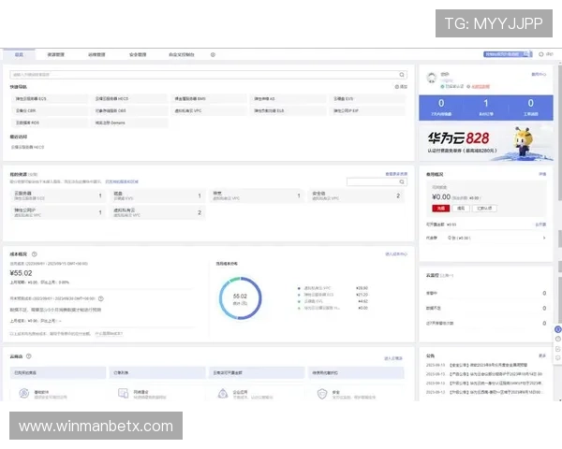Switch to the 资源管理 tab
This screenshot has width=562, height=449.
[55, 54]
